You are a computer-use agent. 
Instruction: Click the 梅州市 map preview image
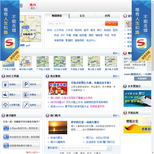[30, 29]
